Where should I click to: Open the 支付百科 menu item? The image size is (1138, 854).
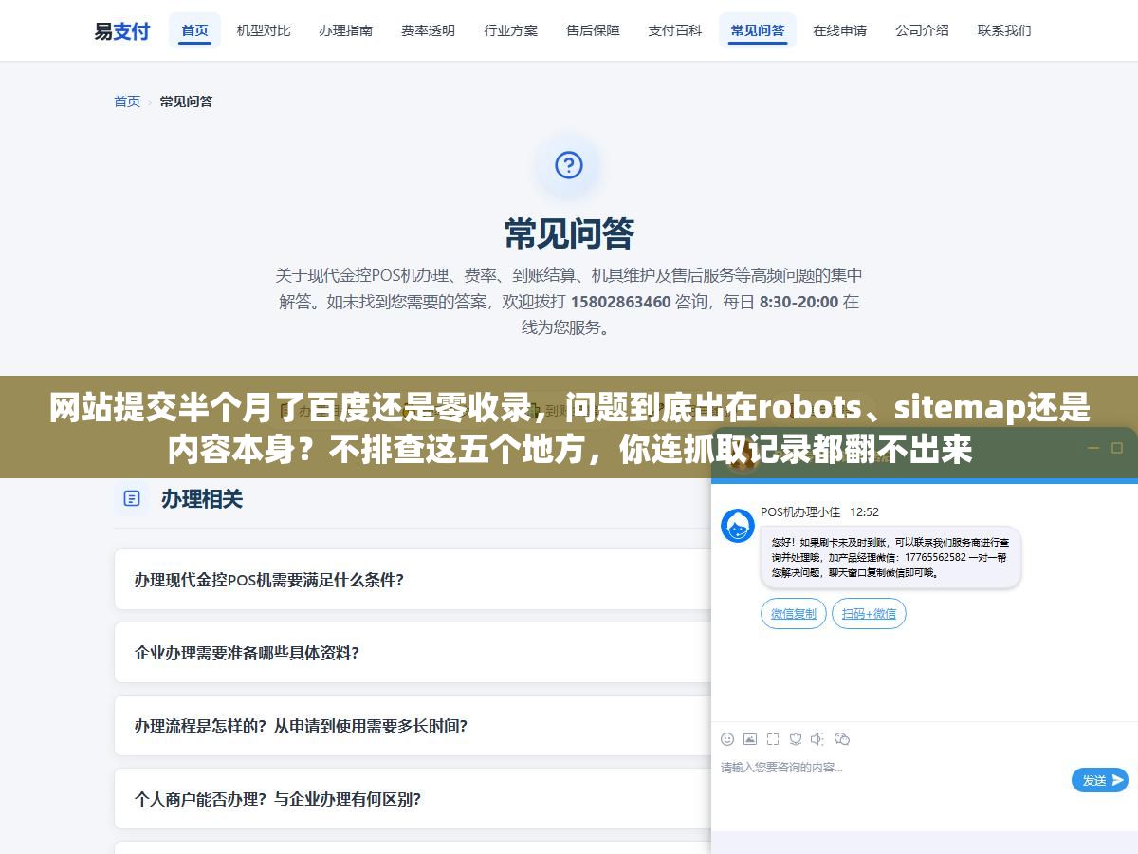click(x=675, y=30)
